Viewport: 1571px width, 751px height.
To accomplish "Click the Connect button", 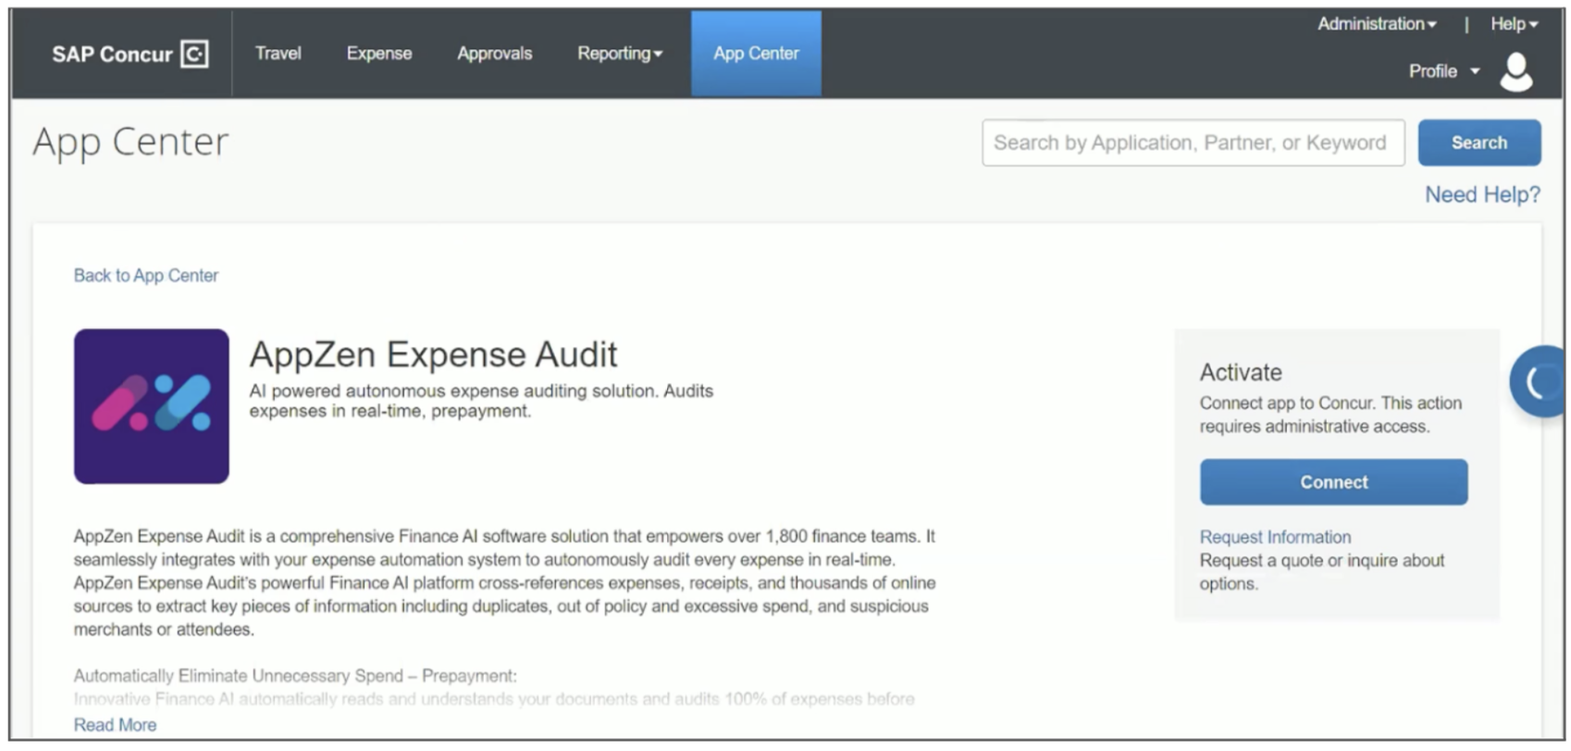I will [1333, 482].
